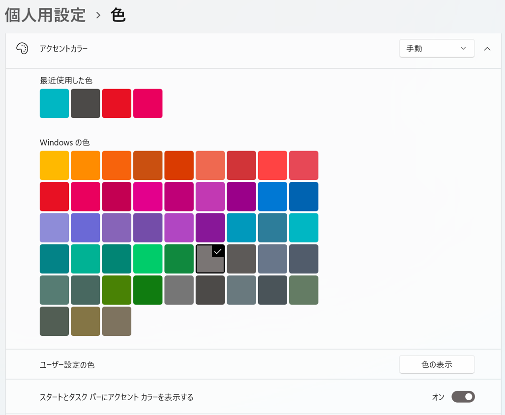Choose the dark navy blue swatch

click(x=304, y=196)
